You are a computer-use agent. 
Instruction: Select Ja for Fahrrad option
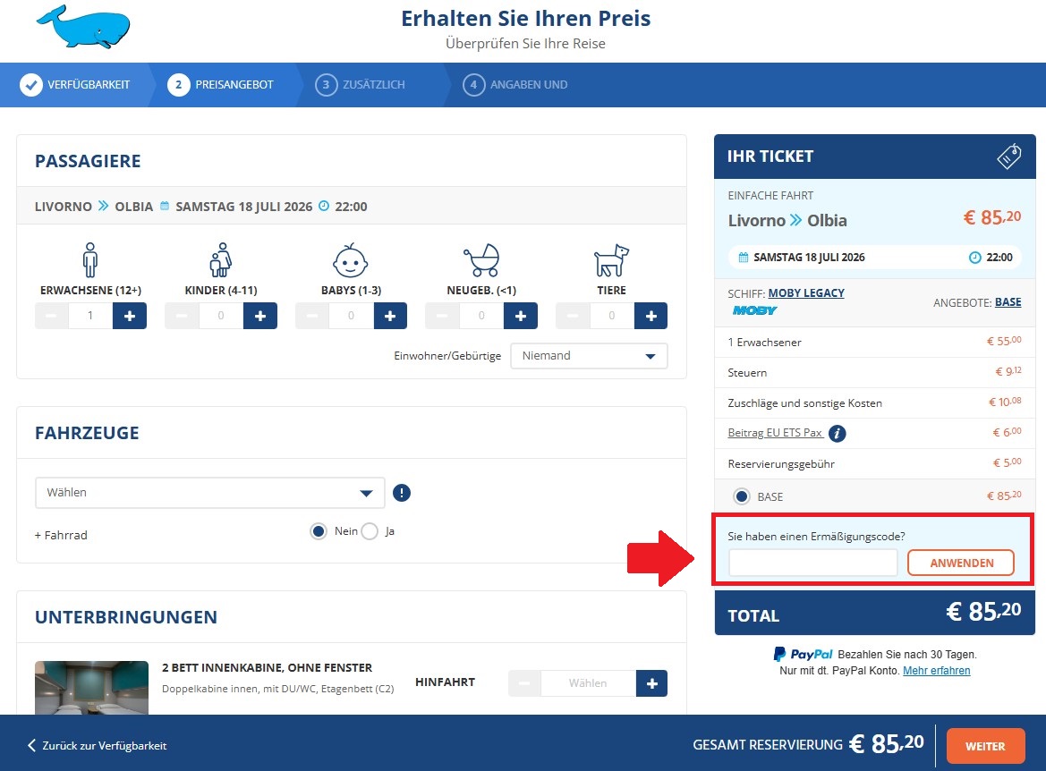point(370,531)
